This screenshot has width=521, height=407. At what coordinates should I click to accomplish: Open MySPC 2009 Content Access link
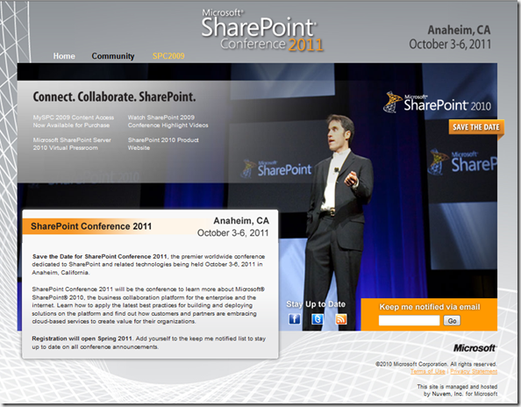74,121
